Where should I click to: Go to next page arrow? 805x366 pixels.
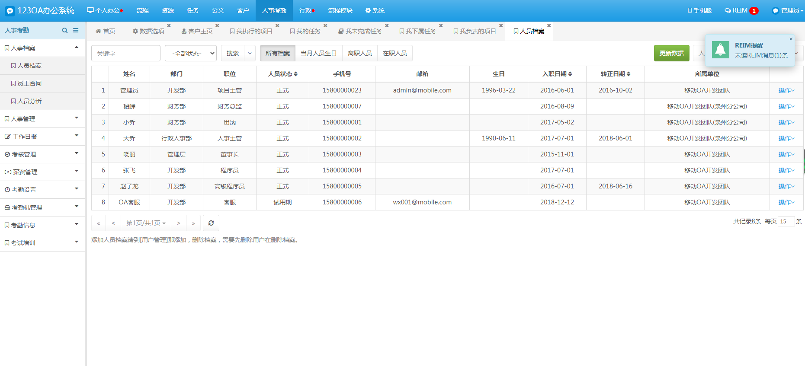pyautogui.click(x=178, y=223)
